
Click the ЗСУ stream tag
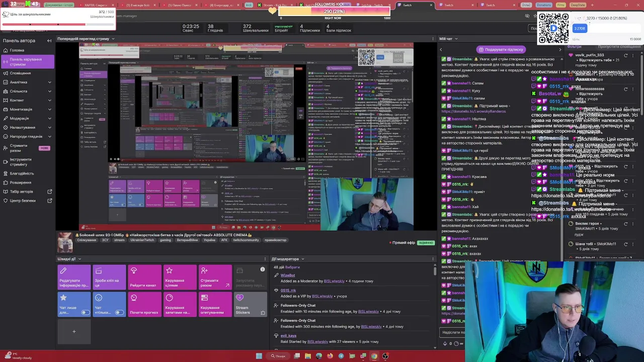pos(105,240)
